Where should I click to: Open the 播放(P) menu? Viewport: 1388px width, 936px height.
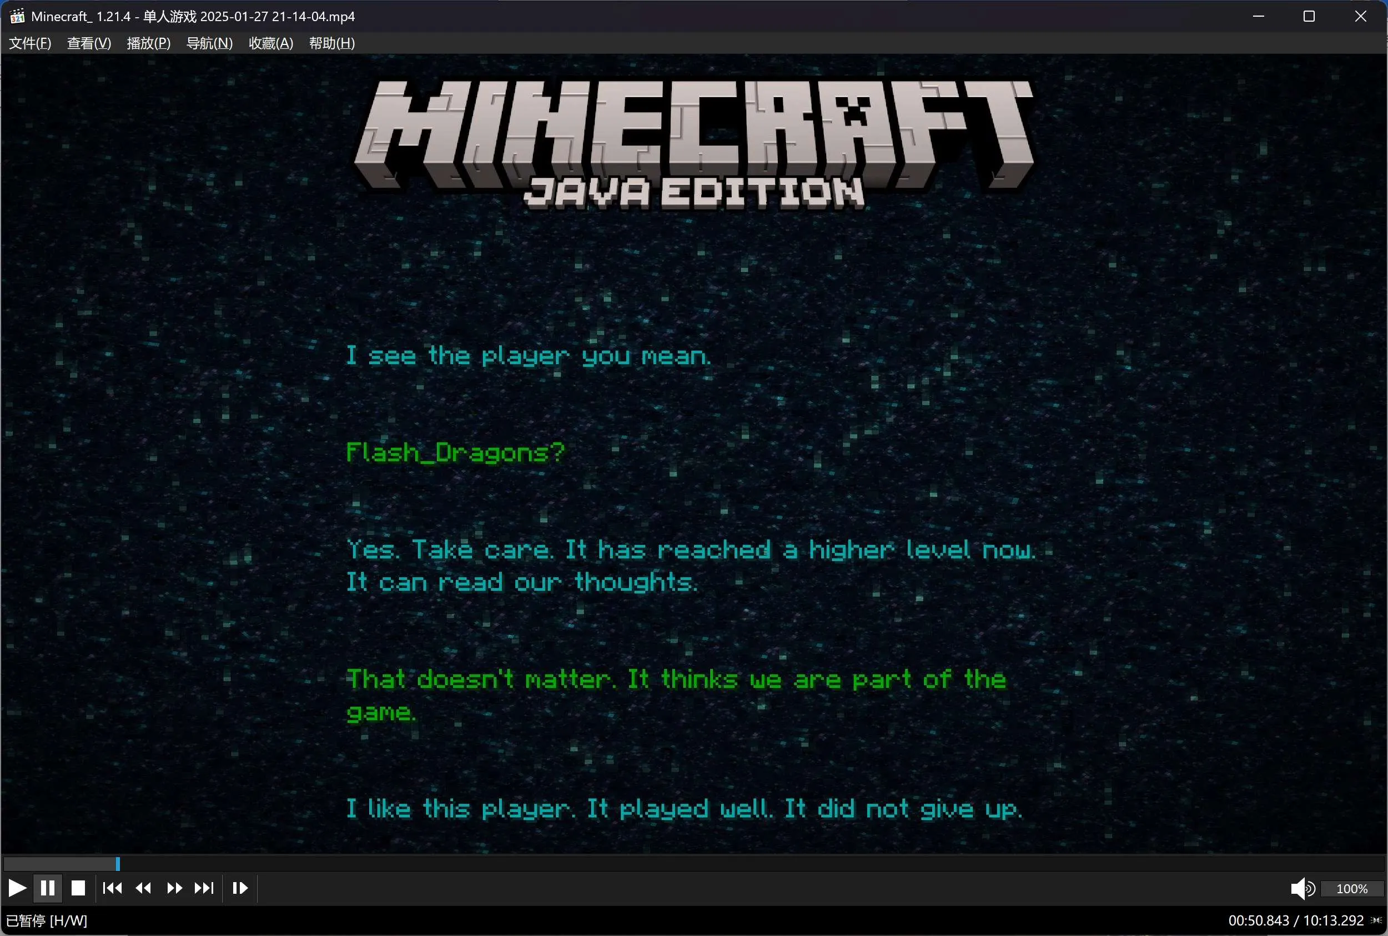click(x=149, y=43)
